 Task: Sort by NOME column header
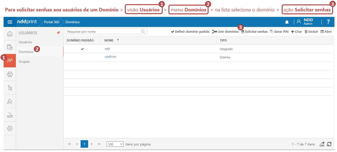click(109, 40)
